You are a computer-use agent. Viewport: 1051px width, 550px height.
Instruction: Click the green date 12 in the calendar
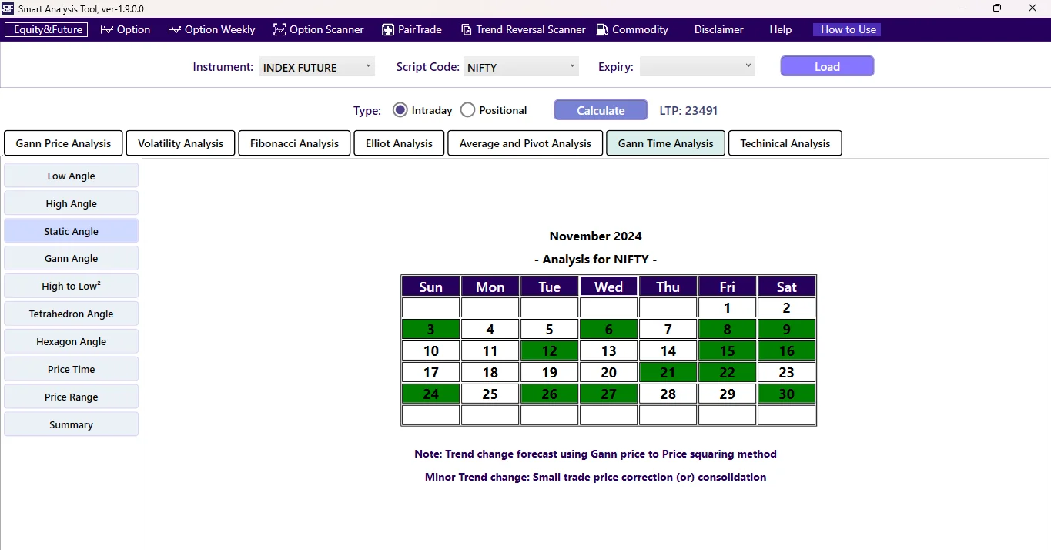point(549,350)
